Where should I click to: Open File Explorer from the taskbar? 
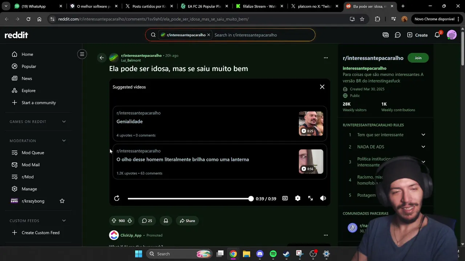coord(246,254)
